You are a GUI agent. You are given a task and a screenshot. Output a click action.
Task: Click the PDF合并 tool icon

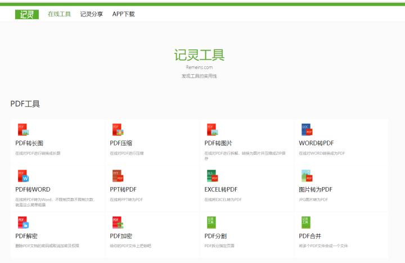click(x=306, y=223)
